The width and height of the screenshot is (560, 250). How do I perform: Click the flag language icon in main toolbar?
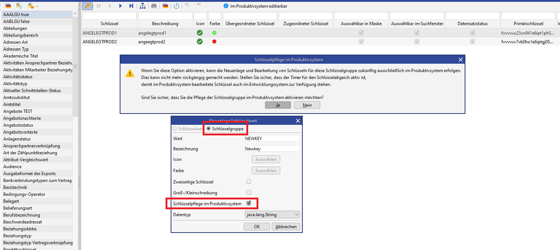point(165,6)
